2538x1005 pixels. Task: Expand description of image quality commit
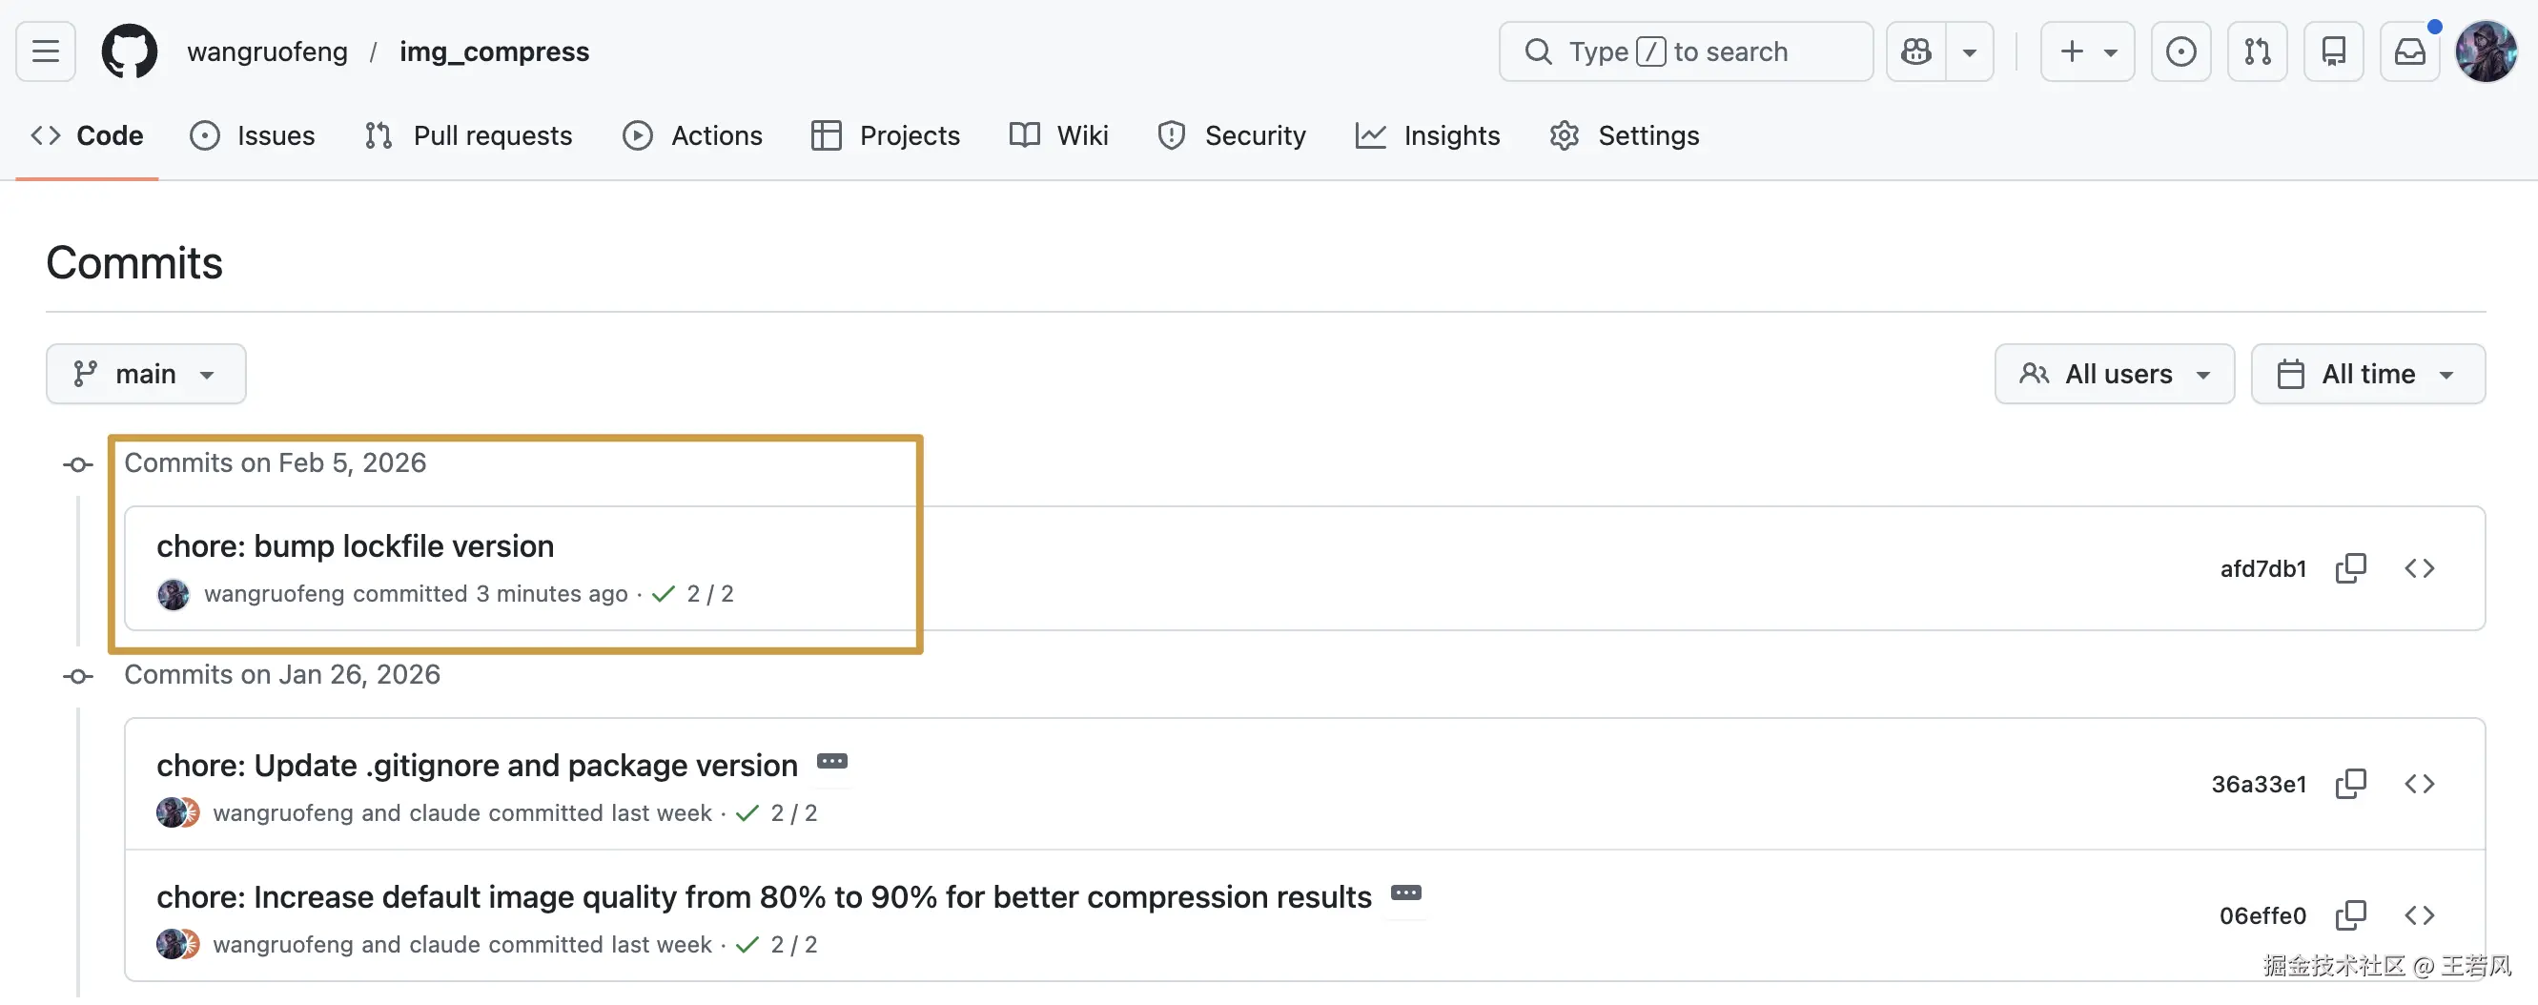1405,893
